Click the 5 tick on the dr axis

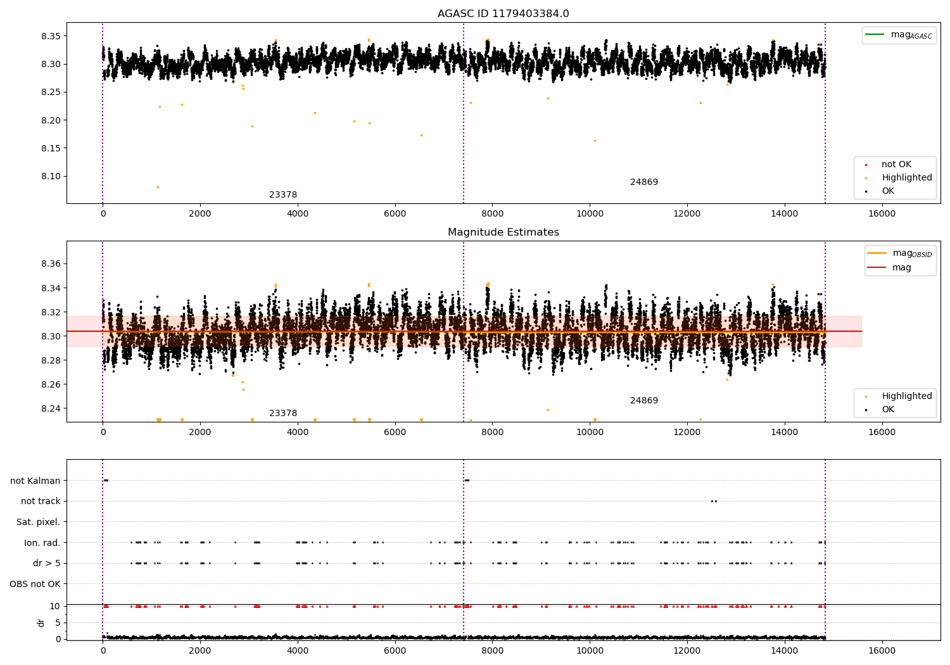pyautogui.click(x=58, y=623)
